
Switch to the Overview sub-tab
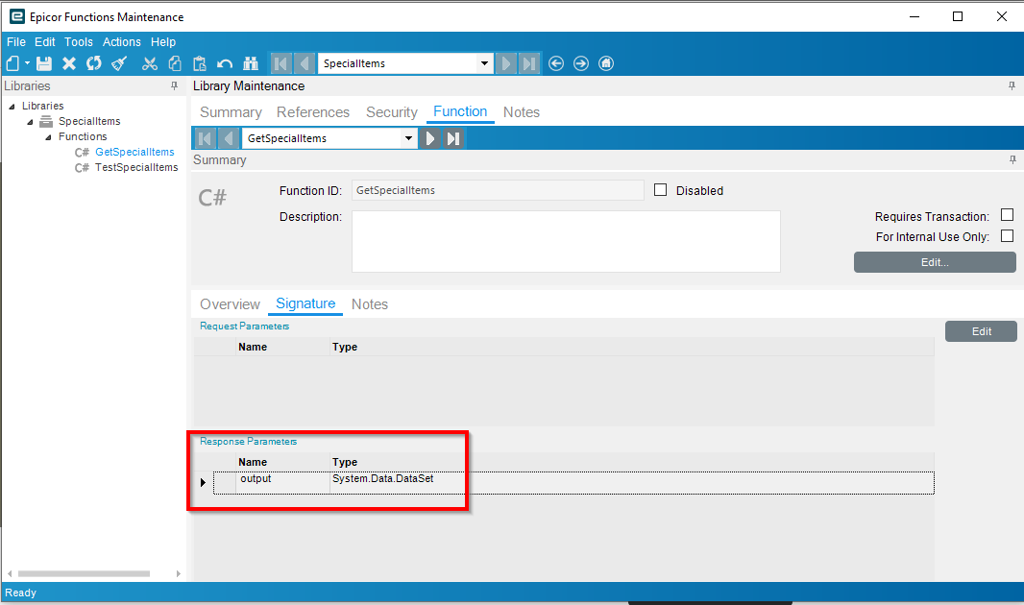coord(230,304)
